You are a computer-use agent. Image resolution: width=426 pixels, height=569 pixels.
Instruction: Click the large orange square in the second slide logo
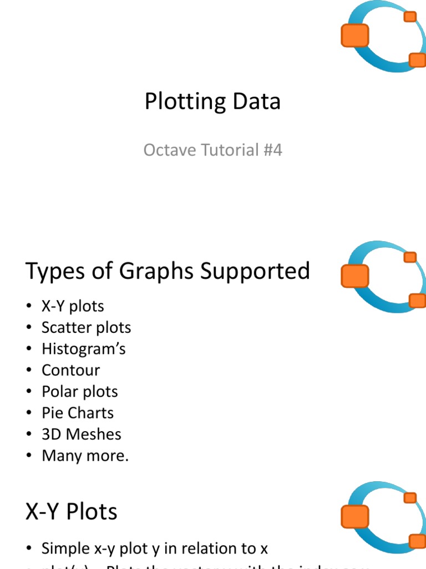(355, 276)
